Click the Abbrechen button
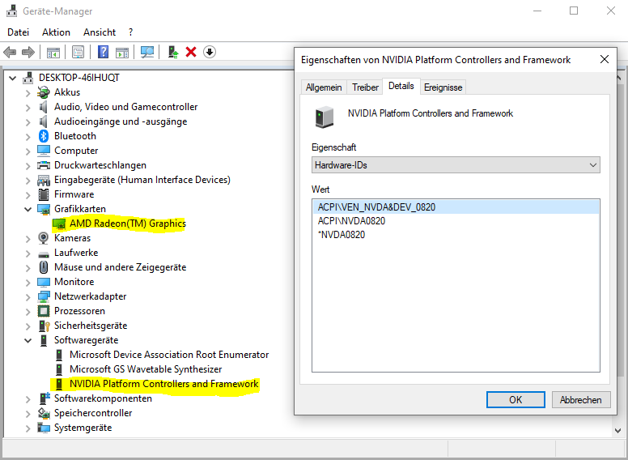The width and height of the screenshot is (628, 460). (x=581, y=399)
